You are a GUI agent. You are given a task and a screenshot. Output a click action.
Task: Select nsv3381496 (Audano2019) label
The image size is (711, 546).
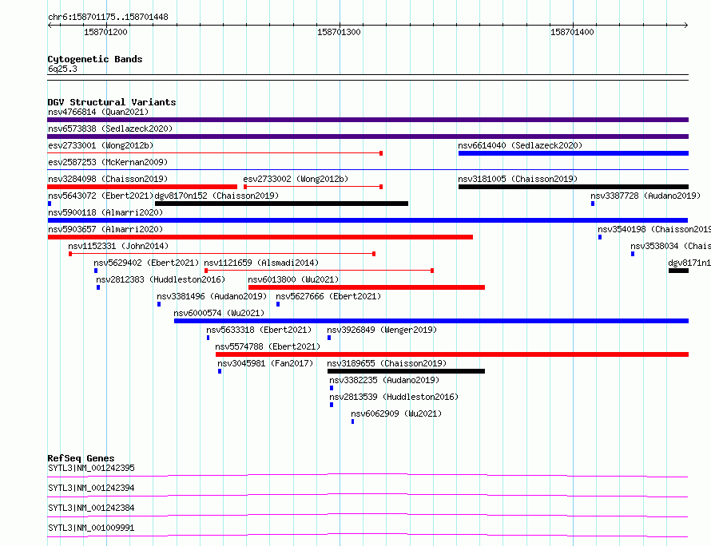click(212, 296)
